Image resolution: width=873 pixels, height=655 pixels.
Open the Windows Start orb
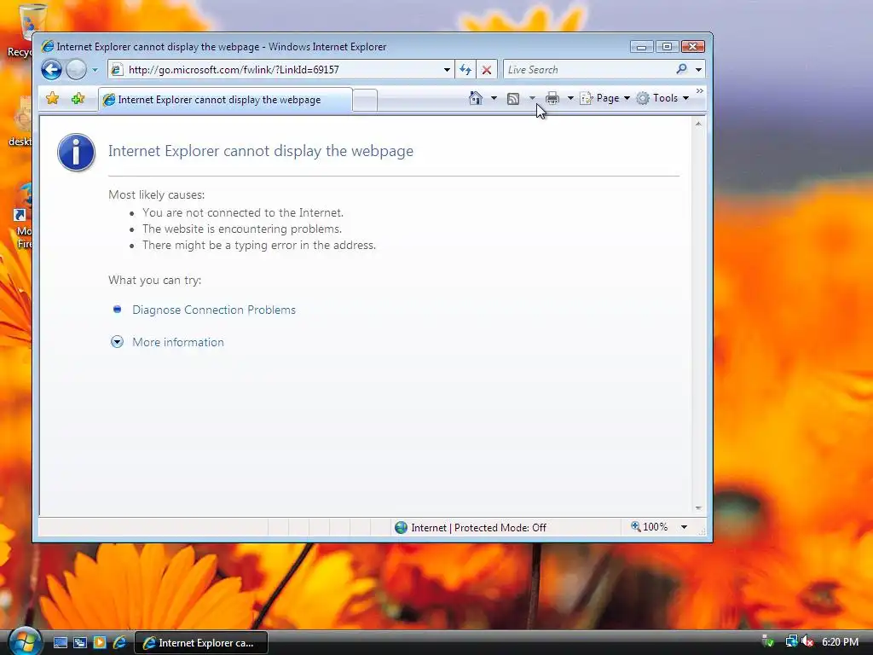(25, 641)
